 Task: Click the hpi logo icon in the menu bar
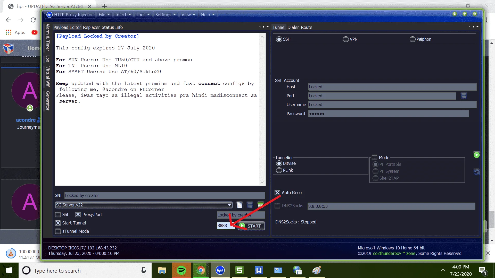coord(49,15)
